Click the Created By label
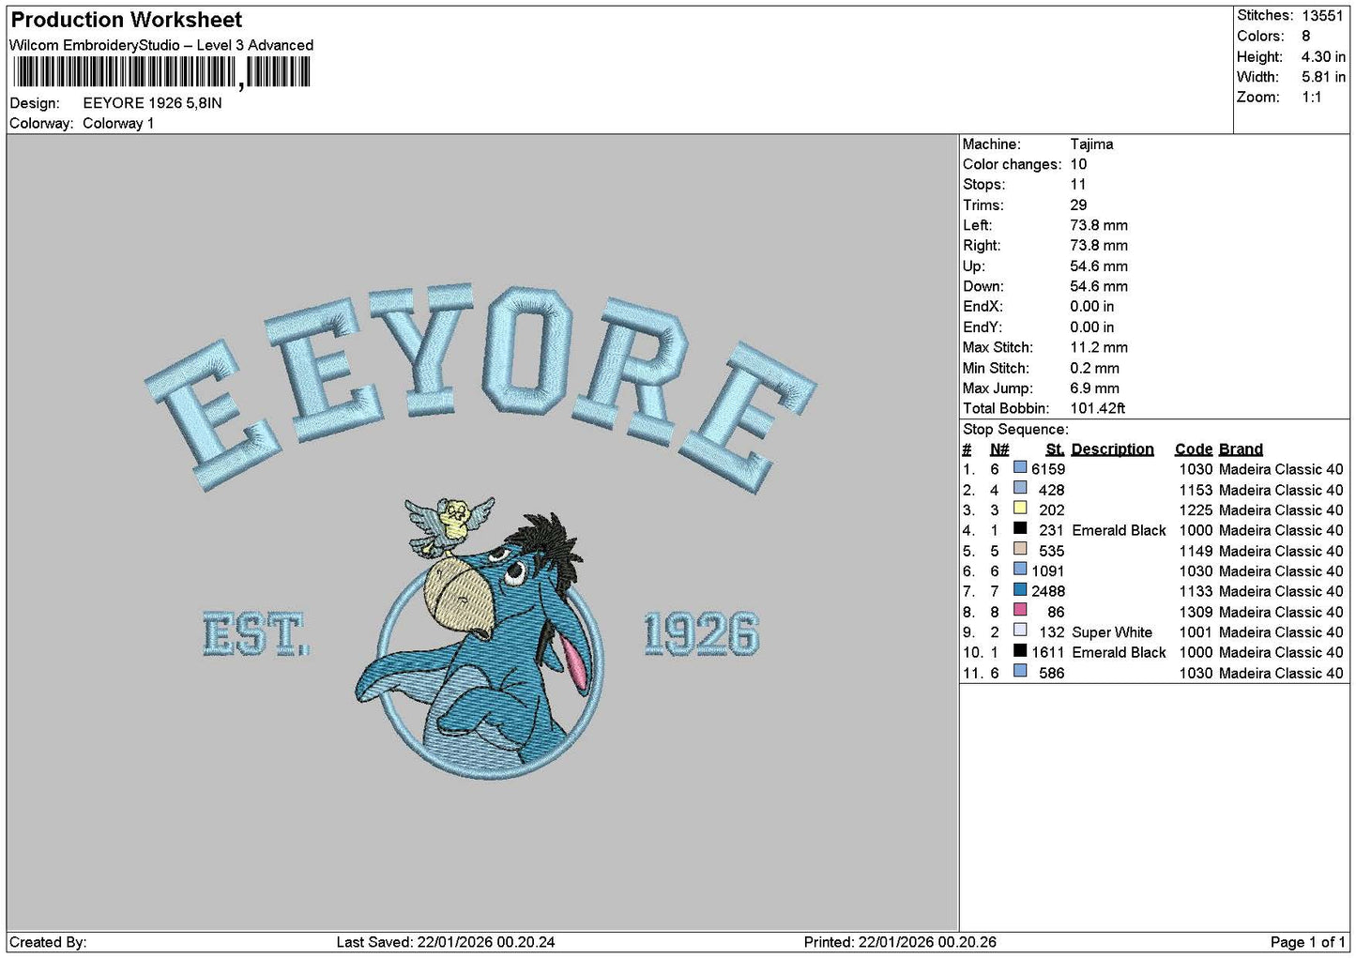Screen dimensions: 1356x958 pos(48,942)
